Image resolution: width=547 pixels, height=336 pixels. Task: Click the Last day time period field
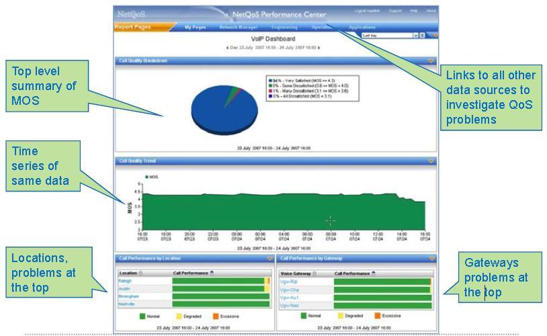coord(387,36)
